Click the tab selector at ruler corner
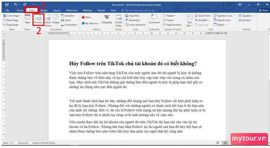The height and width of the screenshot is (148, 270). [4, 33]
